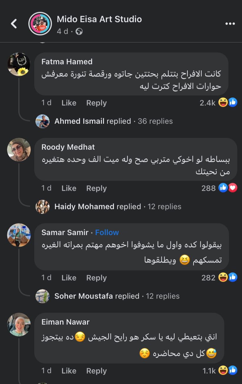This screenshot has width=242, height=384.
Task: Tap Samar Samir's profile avatar
Action: (x=19, y=235)
